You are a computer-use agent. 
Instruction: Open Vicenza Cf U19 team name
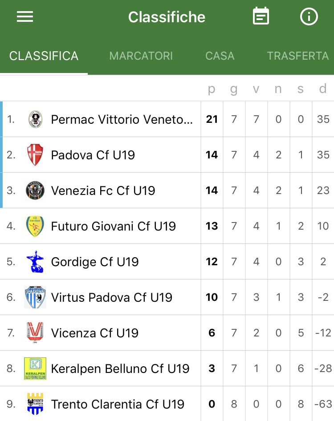(94, 333)
